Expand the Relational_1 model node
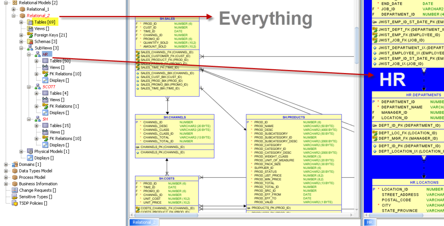This screenshot has width=444, height=226. tap(14, 9)
